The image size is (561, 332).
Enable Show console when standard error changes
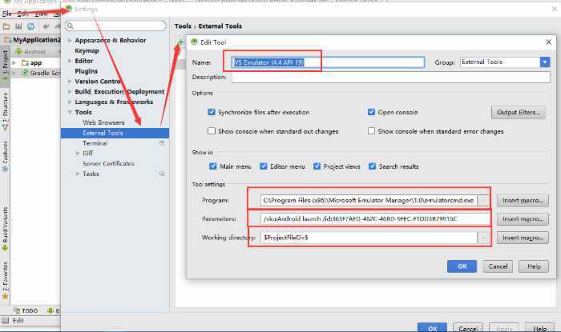coord(371,131)
